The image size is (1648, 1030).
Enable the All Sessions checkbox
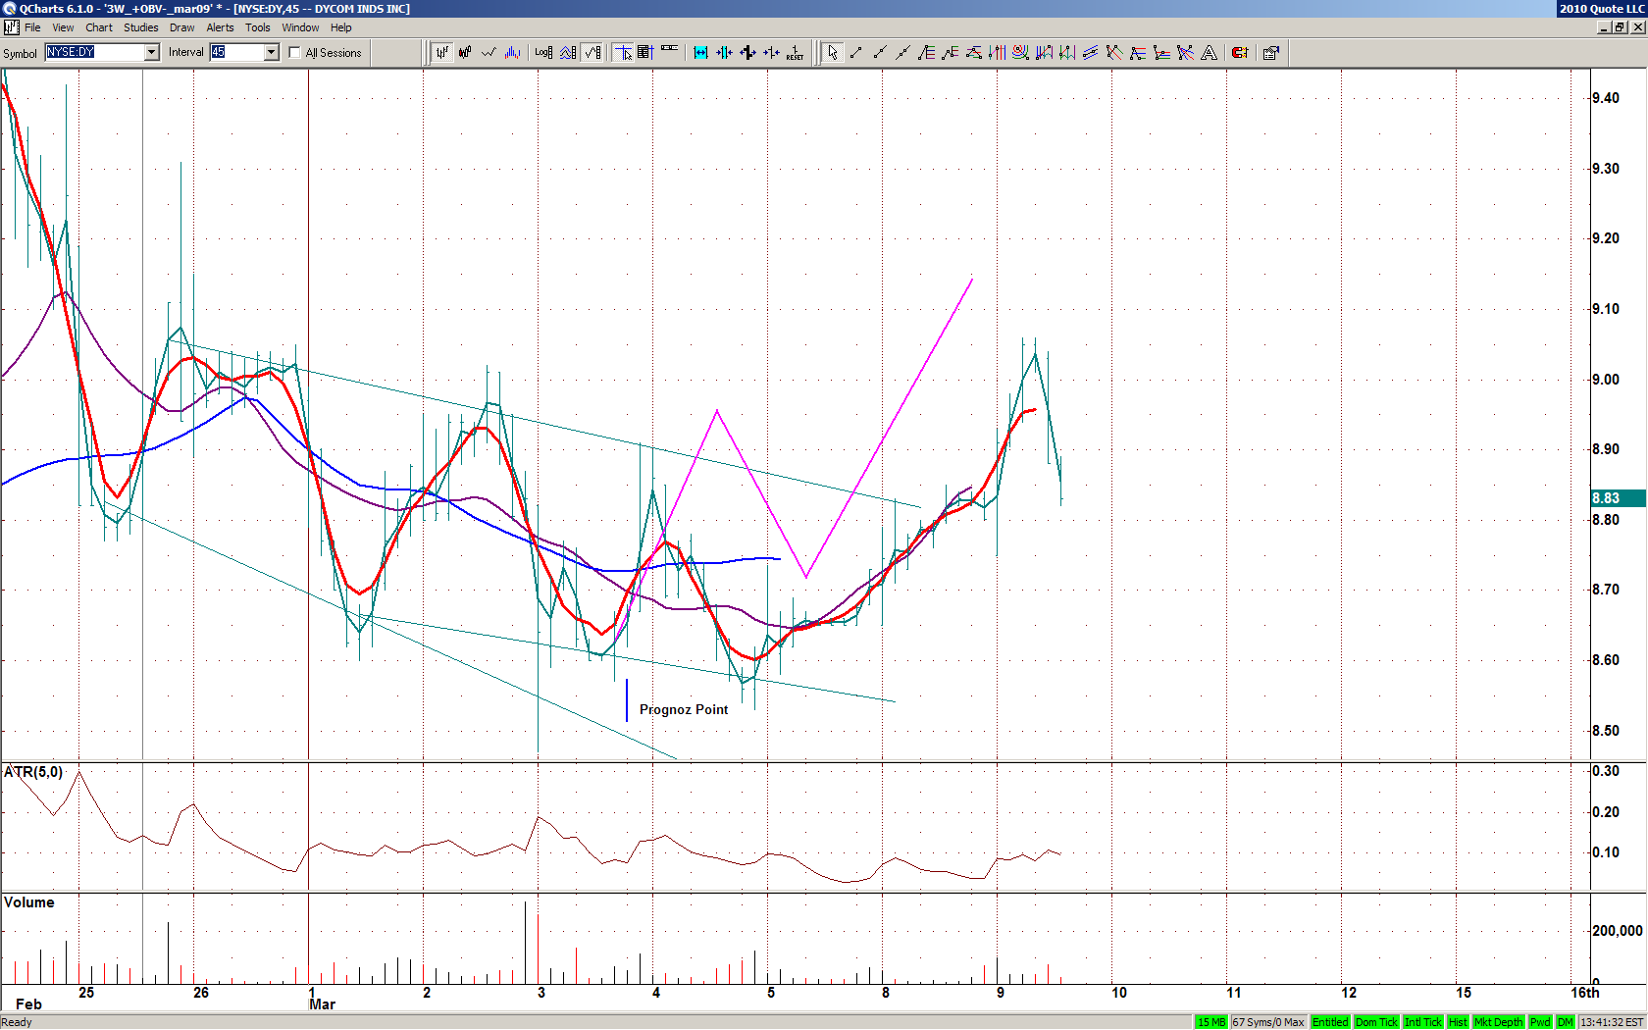tap(295, 53)
